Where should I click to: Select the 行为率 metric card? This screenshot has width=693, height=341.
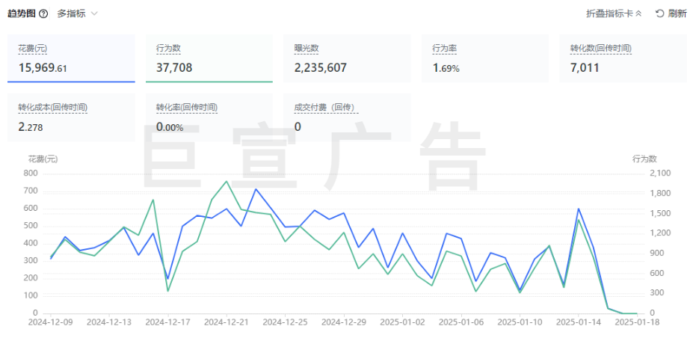pos(485,58)
